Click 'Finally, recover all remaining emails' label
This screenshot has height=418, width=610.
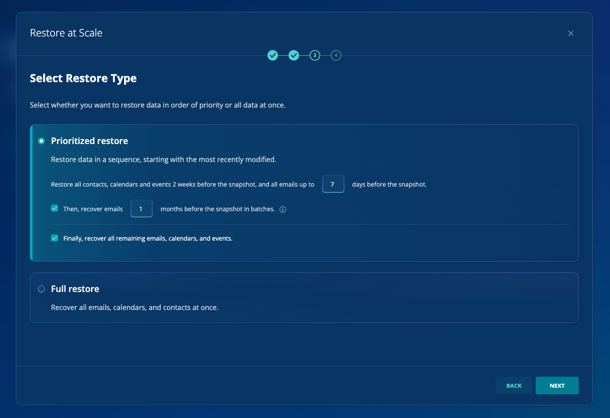point(148,238)
